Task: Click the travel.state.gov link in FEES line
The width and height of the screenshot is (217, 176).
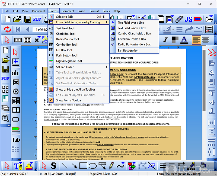Action: 83,105
